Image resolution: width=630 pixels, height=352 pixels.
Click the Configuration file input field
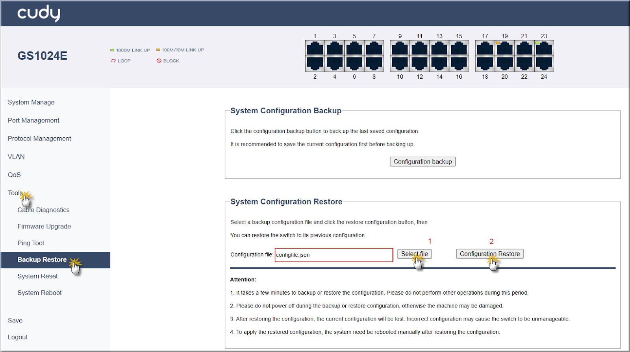tap(334, 255)
